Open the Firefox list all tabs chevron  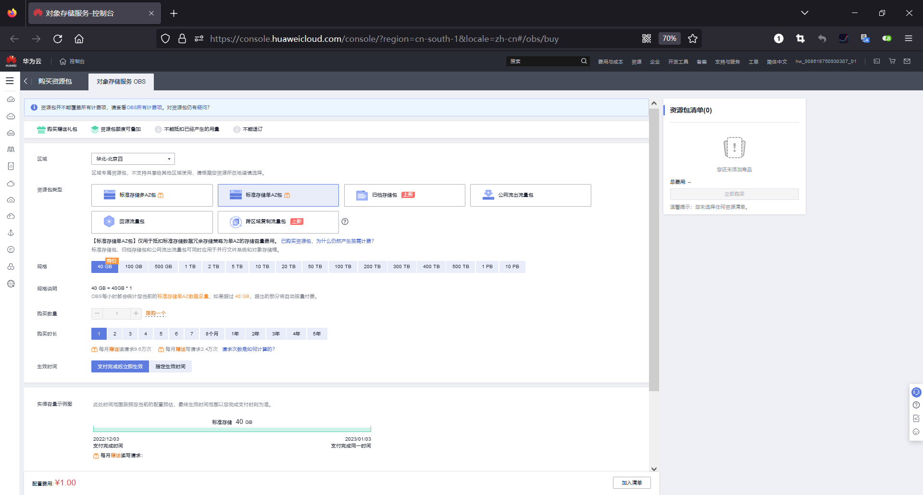coord(805,13)
